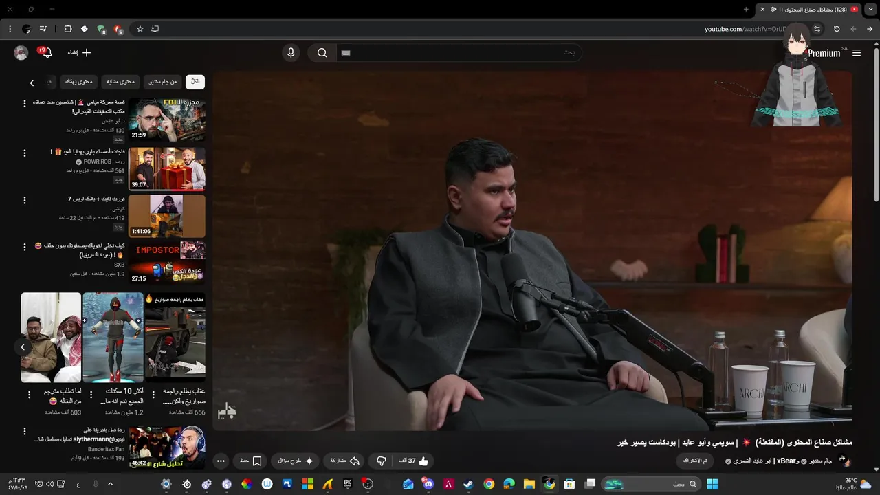
Task: Open the slythermann reaction video thumbnail 46:42
Action: click(x=167, y=448)
